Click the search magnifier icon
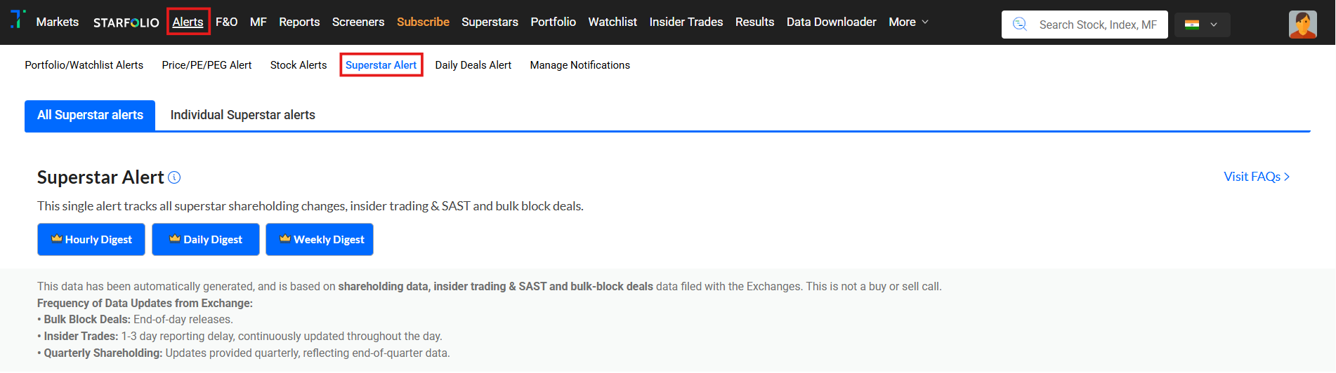Screen dimensions: 1336x373 pos(1020,25)
